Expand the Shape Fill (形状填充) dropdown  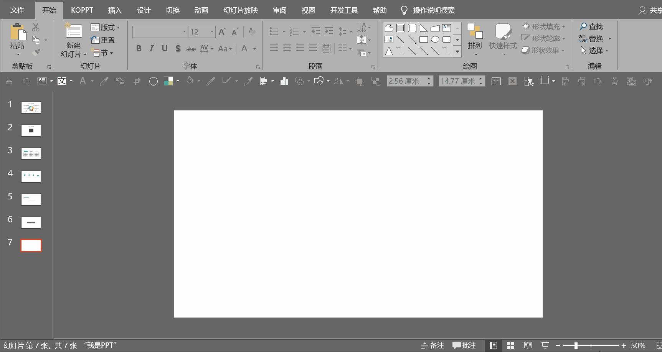click(x=563, y=26)
